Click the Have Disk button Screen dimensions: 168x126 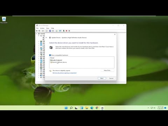tap(107, 70)
